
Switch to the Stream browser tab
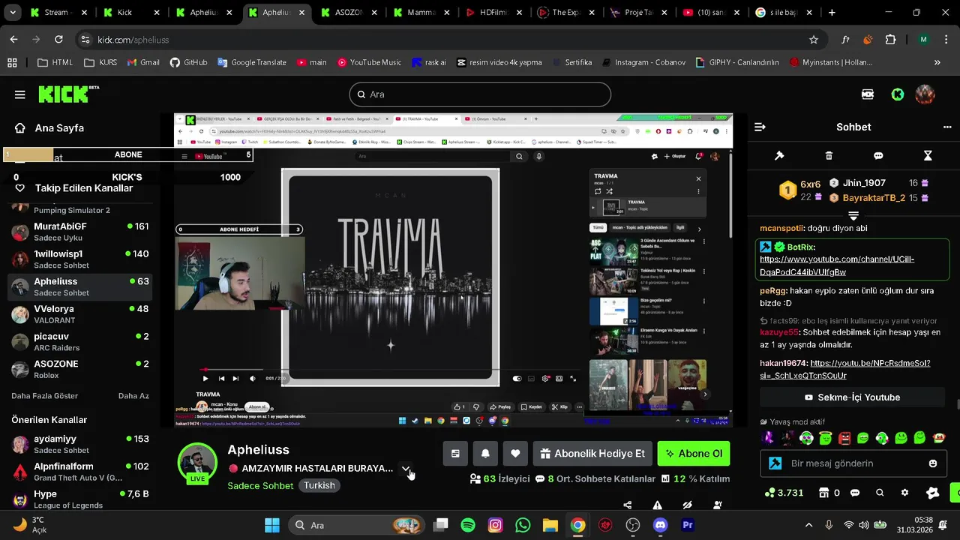(60, 13)
